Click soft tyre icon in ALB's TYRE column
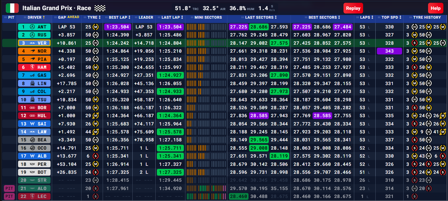 tap(96, 156)
